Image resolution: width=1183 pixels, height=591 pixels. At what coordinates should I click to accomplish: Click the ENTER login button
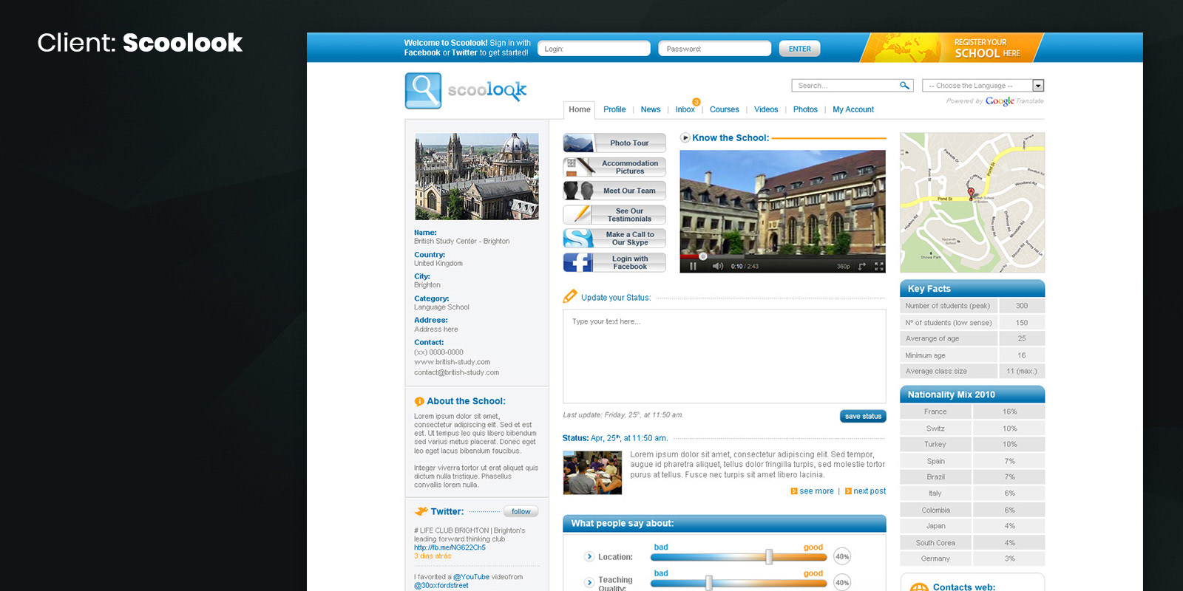(x=799, y=49)
